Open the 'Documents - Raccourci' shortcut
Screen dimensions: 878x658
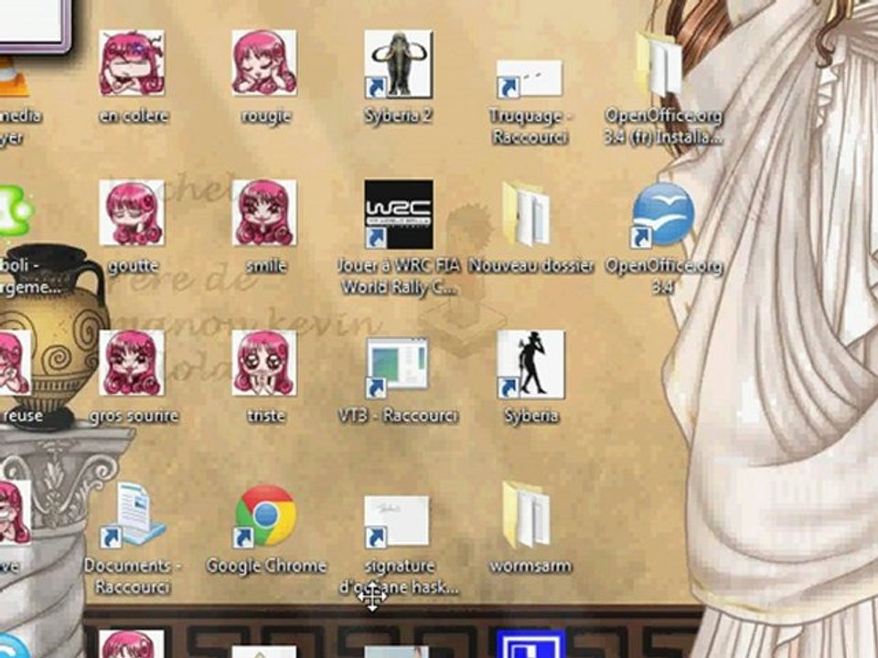(134, 515)
